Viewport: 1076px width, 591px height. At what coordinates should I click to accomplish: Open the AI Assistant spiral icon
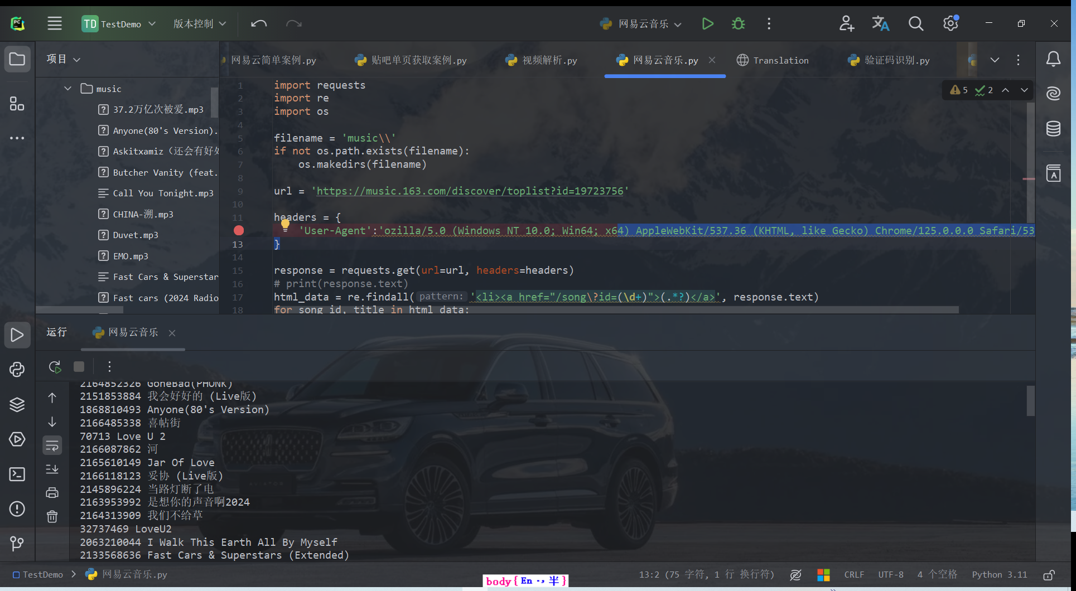pos(1053,94)
